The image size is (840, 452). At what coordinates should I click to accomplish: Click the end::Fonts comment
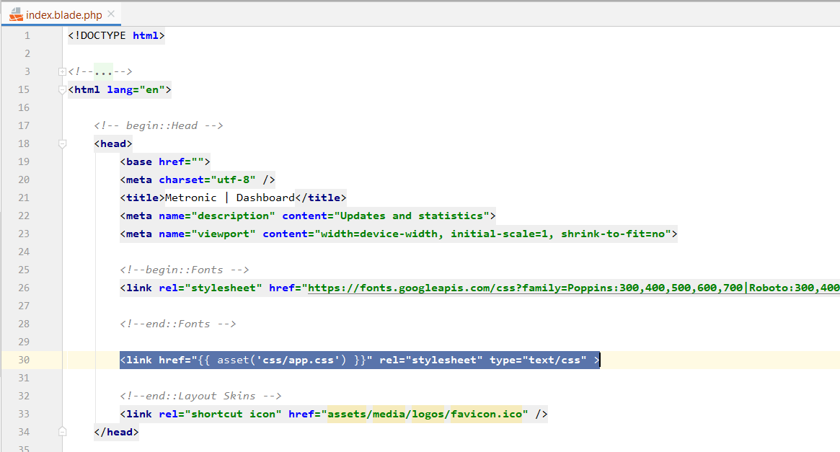[178, 324]
